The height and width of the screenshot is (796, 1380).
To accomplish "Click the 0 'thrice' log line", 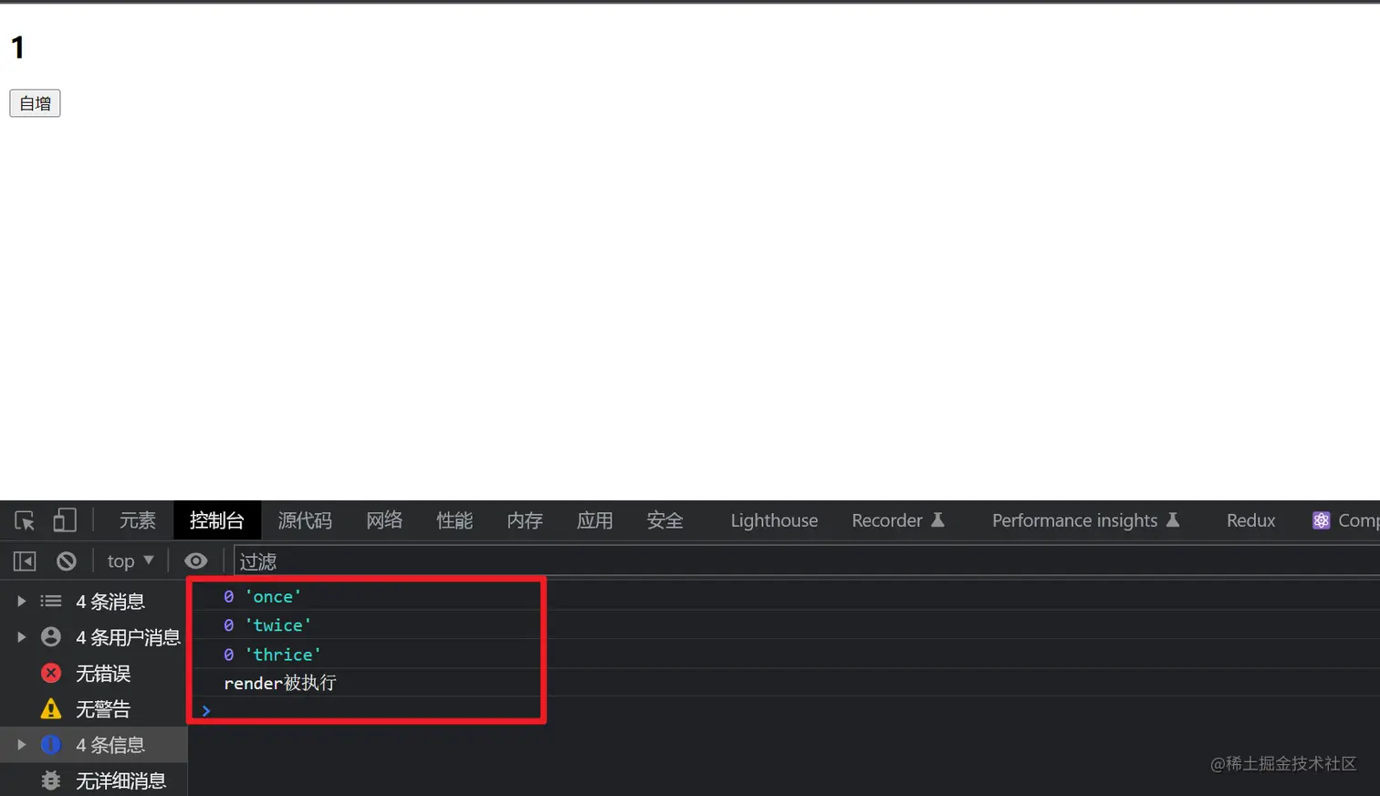I will pos(784,654).
